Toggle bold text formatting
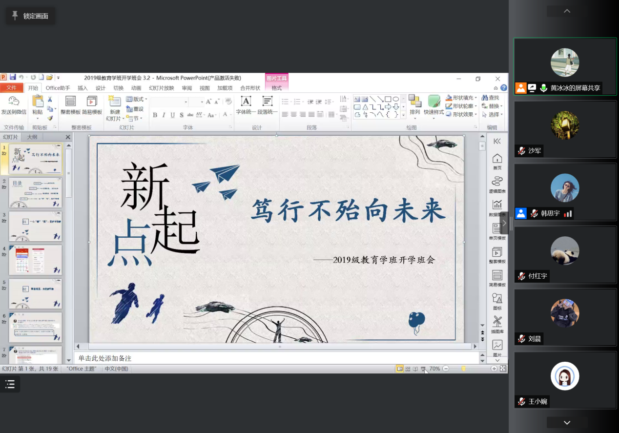Viewport: 619px width, 433px height. [x=155, y=115]
